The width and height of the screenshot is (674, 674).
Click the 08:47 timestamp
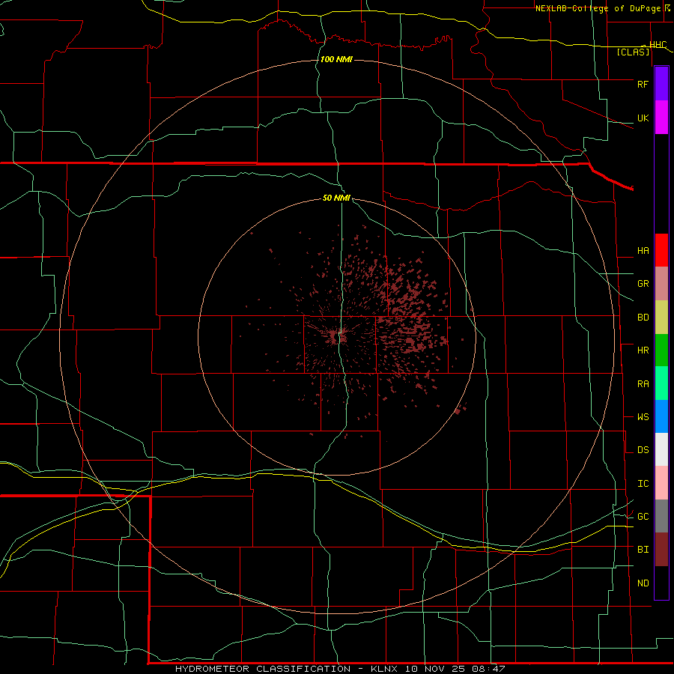click(x=488, y=669)
